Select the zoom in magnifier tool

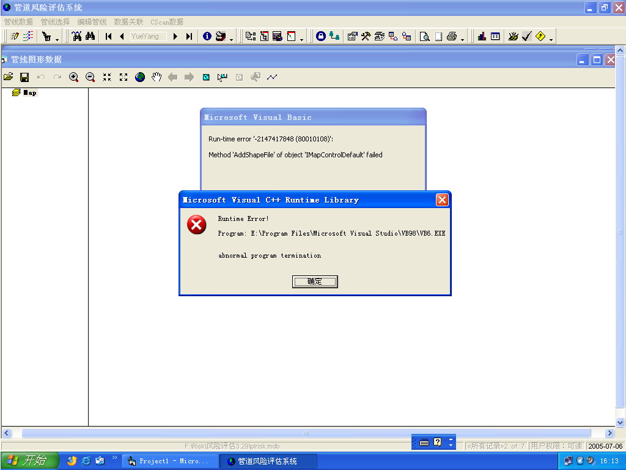(73, 77)
